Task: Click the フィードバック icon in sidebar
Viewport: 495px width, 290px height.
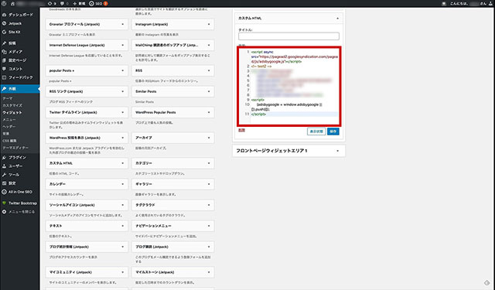Action: point(4,77)
